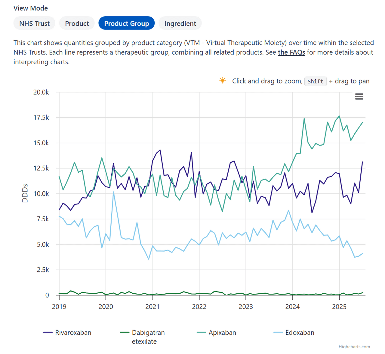Toggle Rivaroxaban series visibility in legend

[73, 332]
